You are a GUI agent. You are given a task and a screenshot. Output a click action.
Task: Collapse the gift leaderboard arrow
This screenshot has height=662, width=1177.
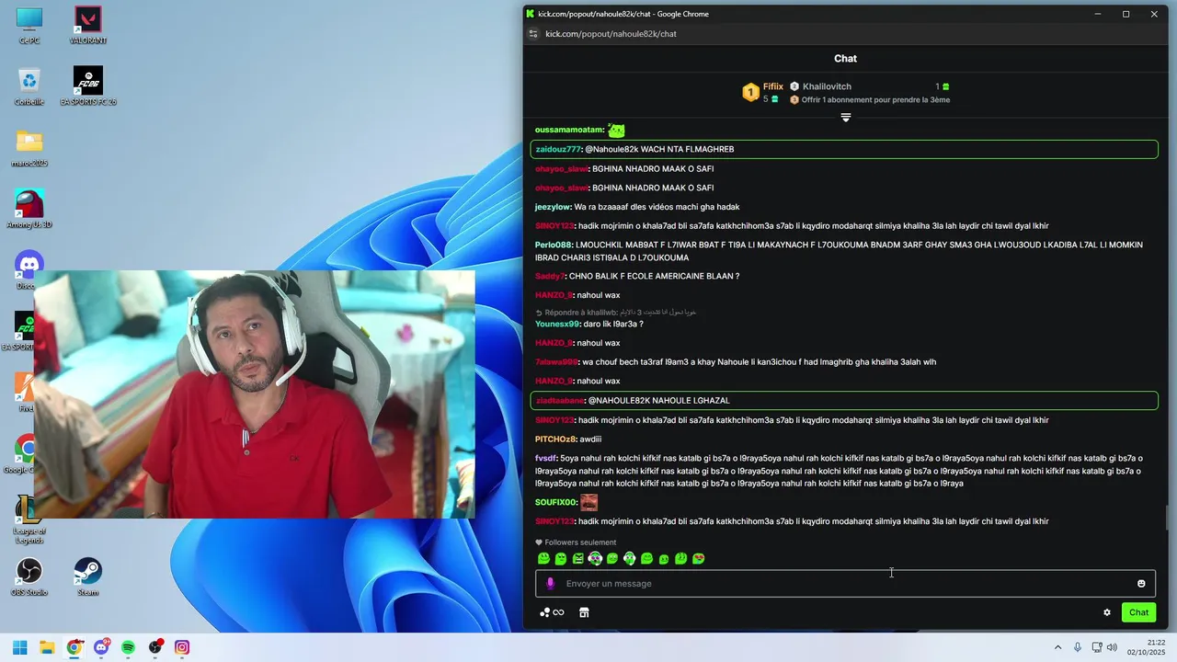846,118
